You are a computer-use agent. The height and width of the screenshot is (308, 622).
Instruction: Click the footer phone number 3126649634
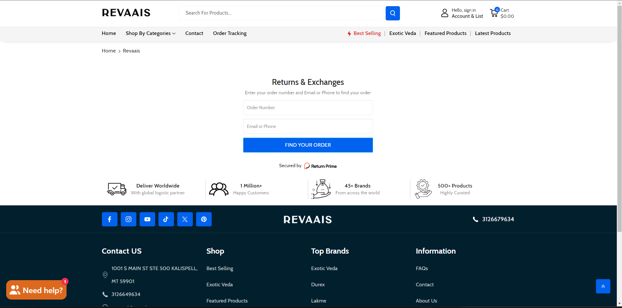tap(126, 294)
